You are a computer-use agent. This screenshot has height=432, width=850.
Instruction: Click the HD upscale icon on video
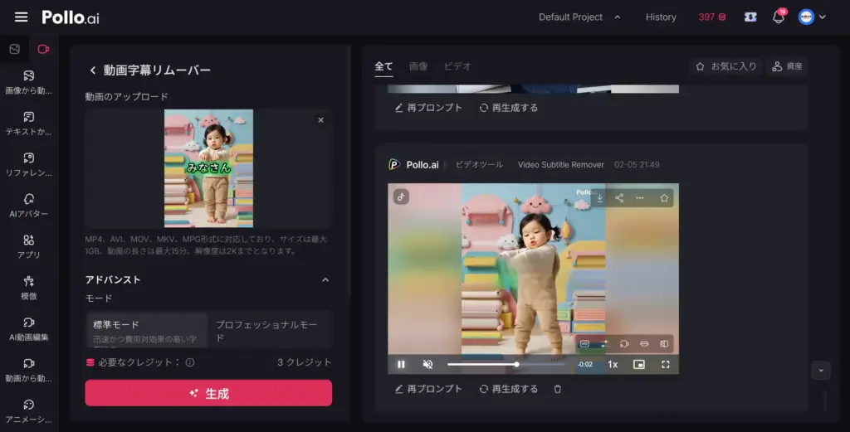[584, 344]
